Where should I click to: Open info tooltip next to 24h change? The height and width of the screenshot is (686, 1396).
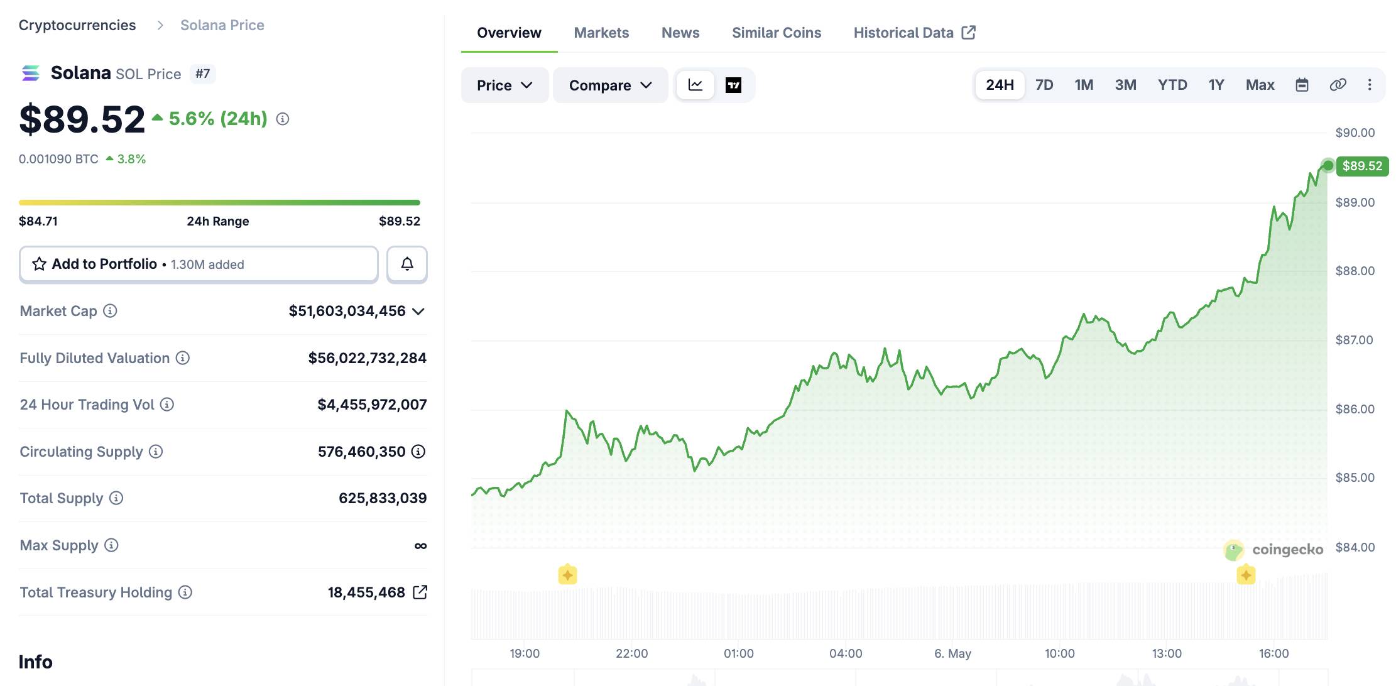coord(283,119)
